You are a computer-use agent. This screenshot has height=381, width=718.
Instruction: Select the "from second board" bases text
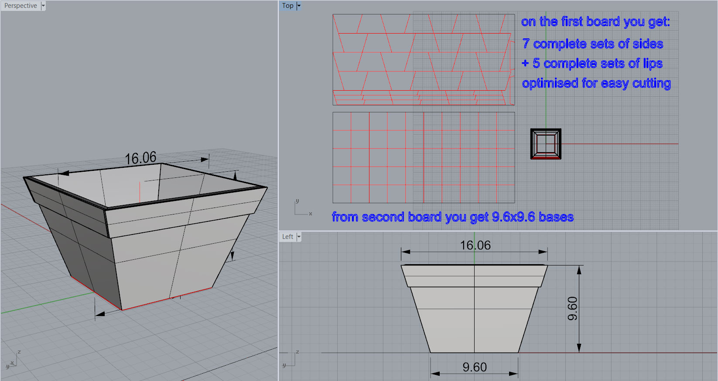[x=452, y=217]
